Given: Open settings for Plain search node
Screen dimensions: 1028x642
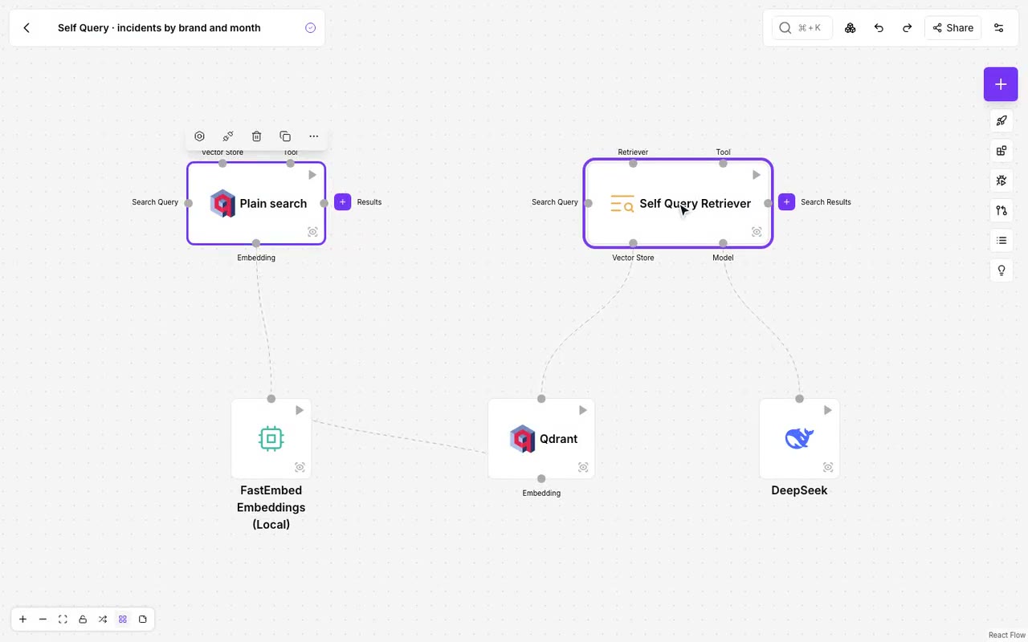Looking at the screenshot, I should [x=199, y=136].
